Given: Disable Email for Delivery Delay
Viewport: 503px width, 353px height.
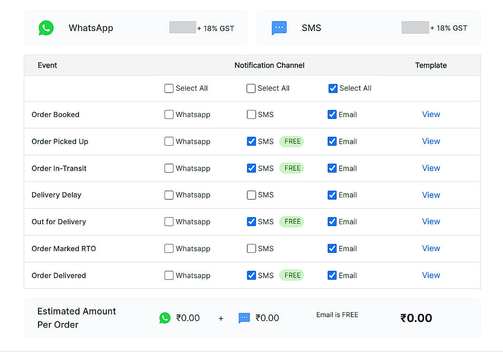Looking at the screenshot, I should pos(332,195).
